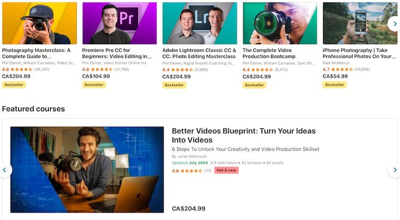This screenshot has width=400, height=220.
Task: Open 'iPhone Photography | Take Professional Photos' title
Action: pos(359,53)
